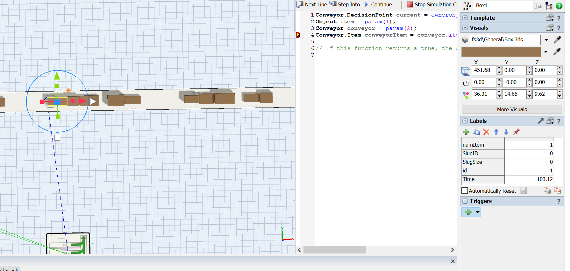
Task: Open the 3D shape file dropdown
Action: click(546, 40)
